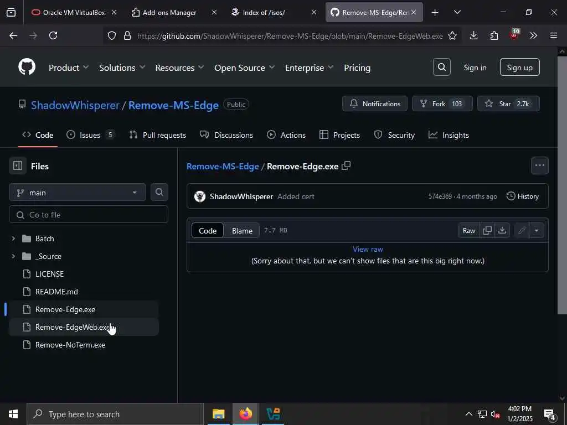List all tabs dropdown arrow
The width and height of the screenshot is (567, 425).
[x=457, y=12]
